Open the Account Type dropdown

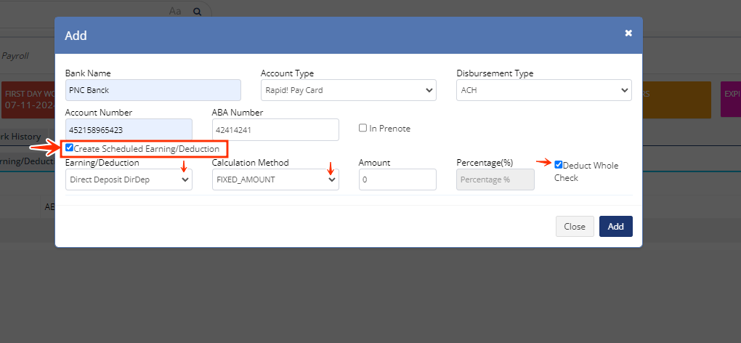click(348, 90)
